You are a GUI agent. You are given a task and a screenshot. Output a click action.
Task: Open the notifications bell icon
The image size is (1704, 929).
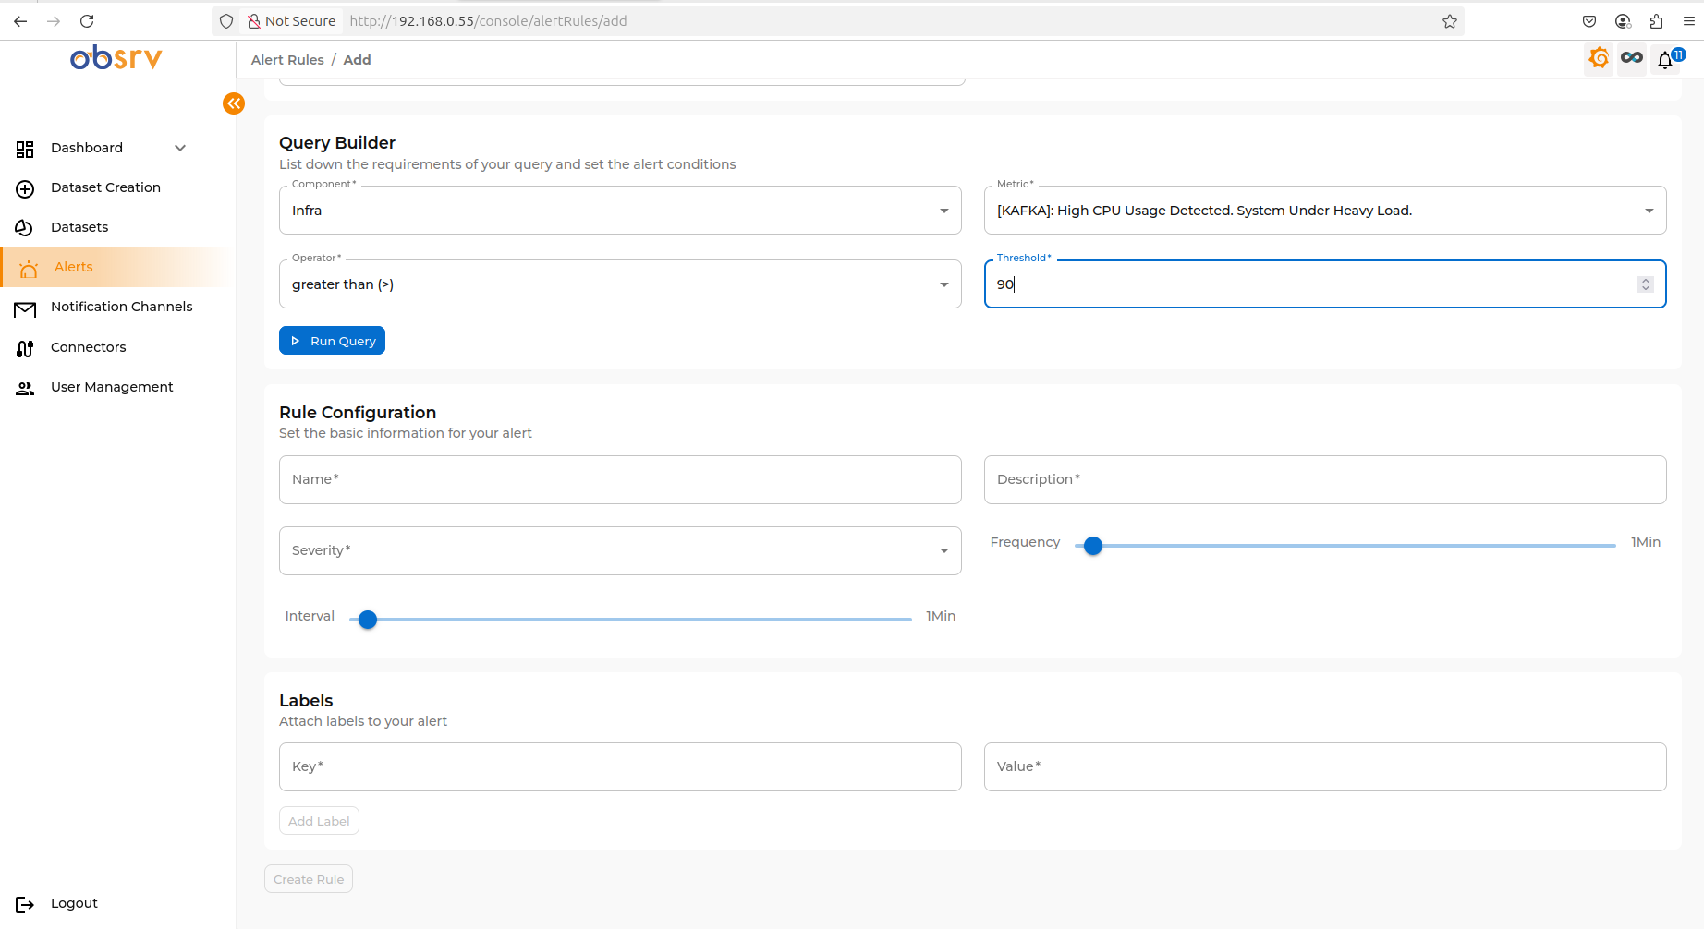click(x=1665, y=60)
